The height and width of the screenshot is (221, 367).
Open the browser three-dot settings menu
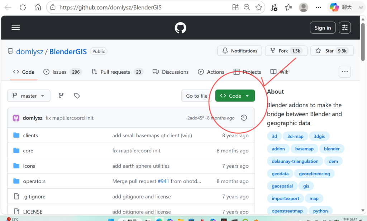click(x=318, y=8)
